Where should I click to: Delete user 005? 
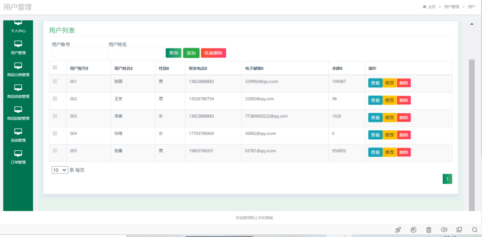404,152
